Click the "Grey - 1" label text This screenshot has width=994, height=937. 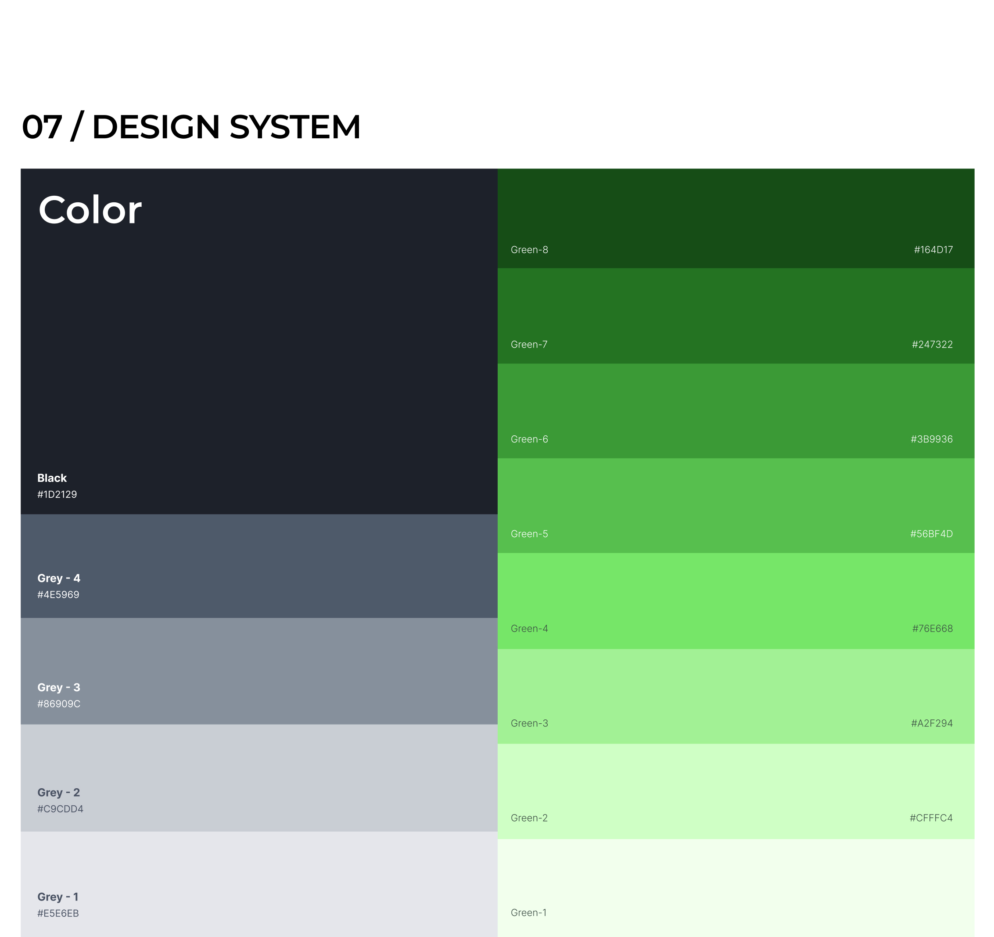[x=57, y=897]
